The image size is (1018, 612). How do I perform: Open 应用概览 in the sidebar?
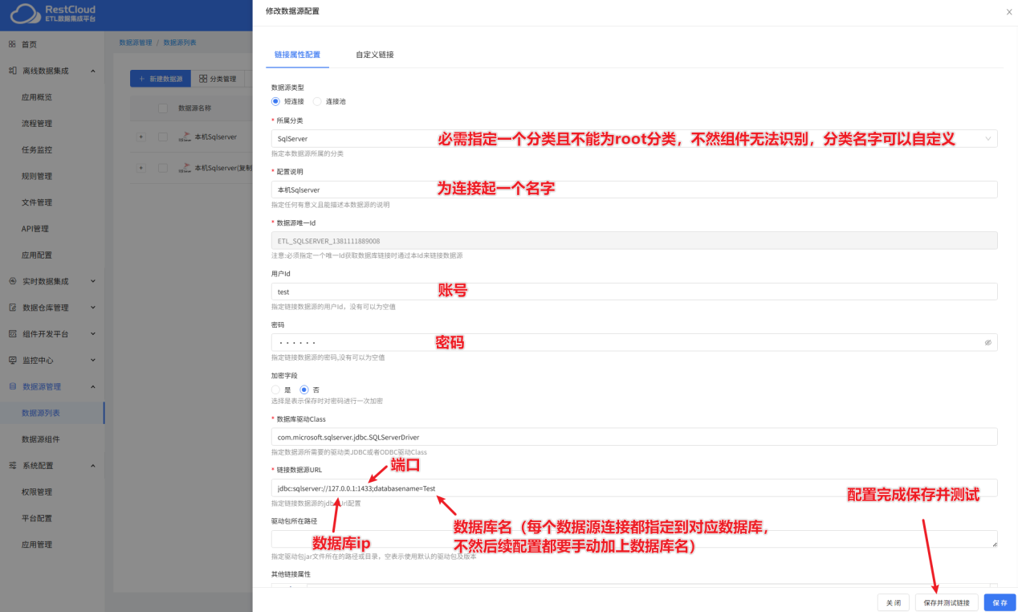coord(37,97)
